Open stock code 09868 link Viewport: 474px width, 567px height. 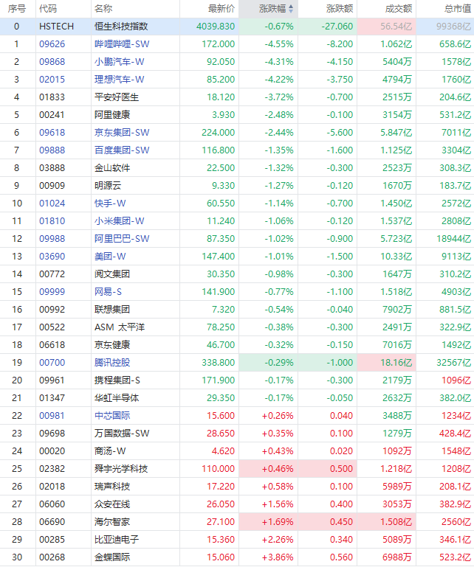52,62
